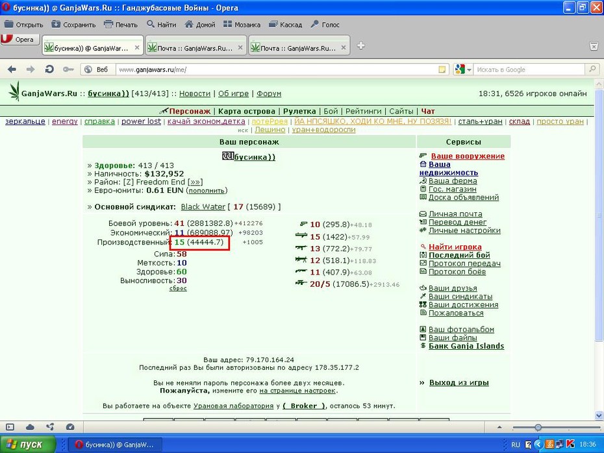604x453 pixels.
Task: Open the Рулетка menu item
Action: (299, 111)
